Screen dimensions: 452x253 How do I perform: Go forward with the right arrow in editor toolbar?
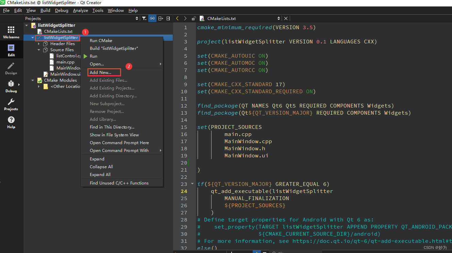(185, 18)
